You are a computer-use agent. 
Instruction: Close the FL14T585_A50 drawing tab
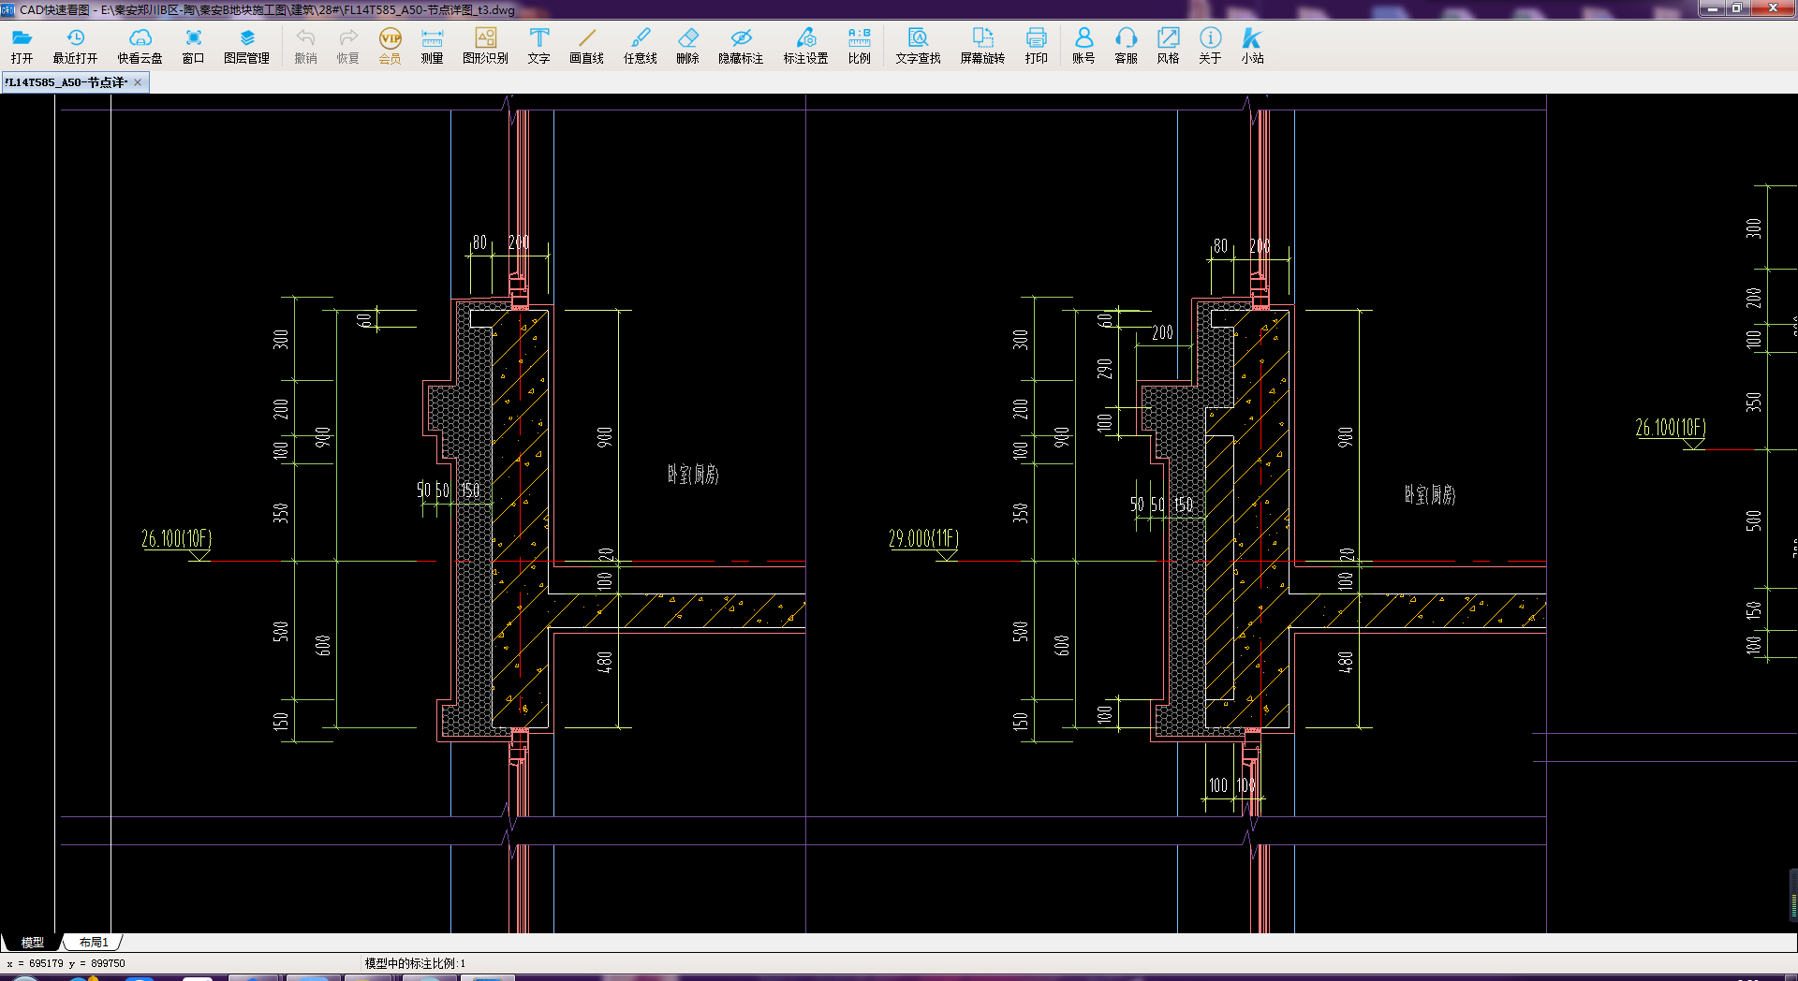click(x=138, y=82)
